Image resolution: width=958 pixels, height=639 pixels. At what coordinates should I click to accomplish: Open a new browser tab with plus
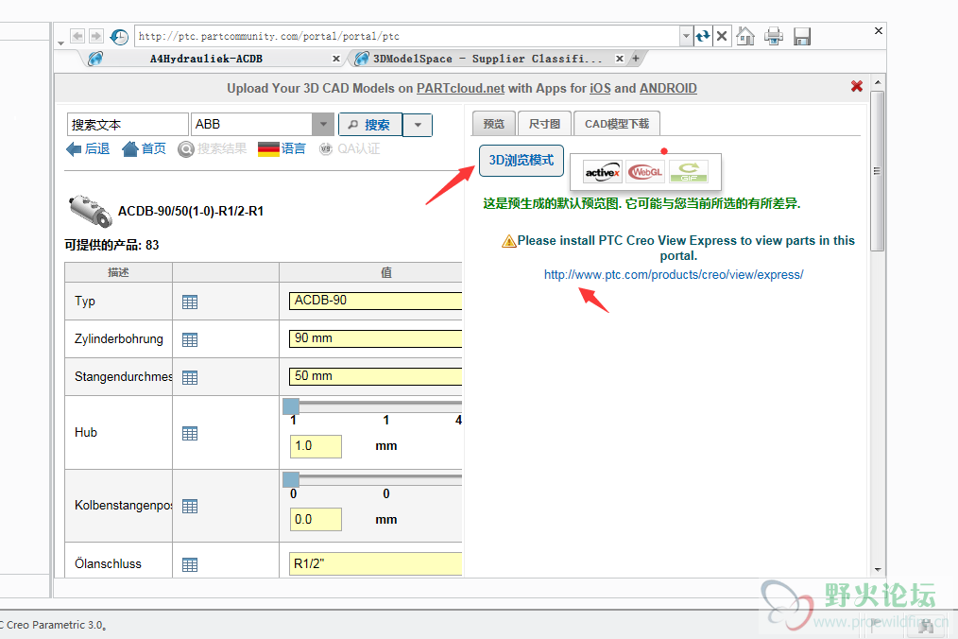click(636, 59)
